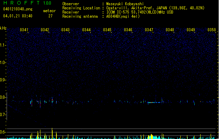Screen dimensions: 219x139
Task: Click the 'Receiving antenna' label
Action: pyautogui.click(x=80, y=16)
